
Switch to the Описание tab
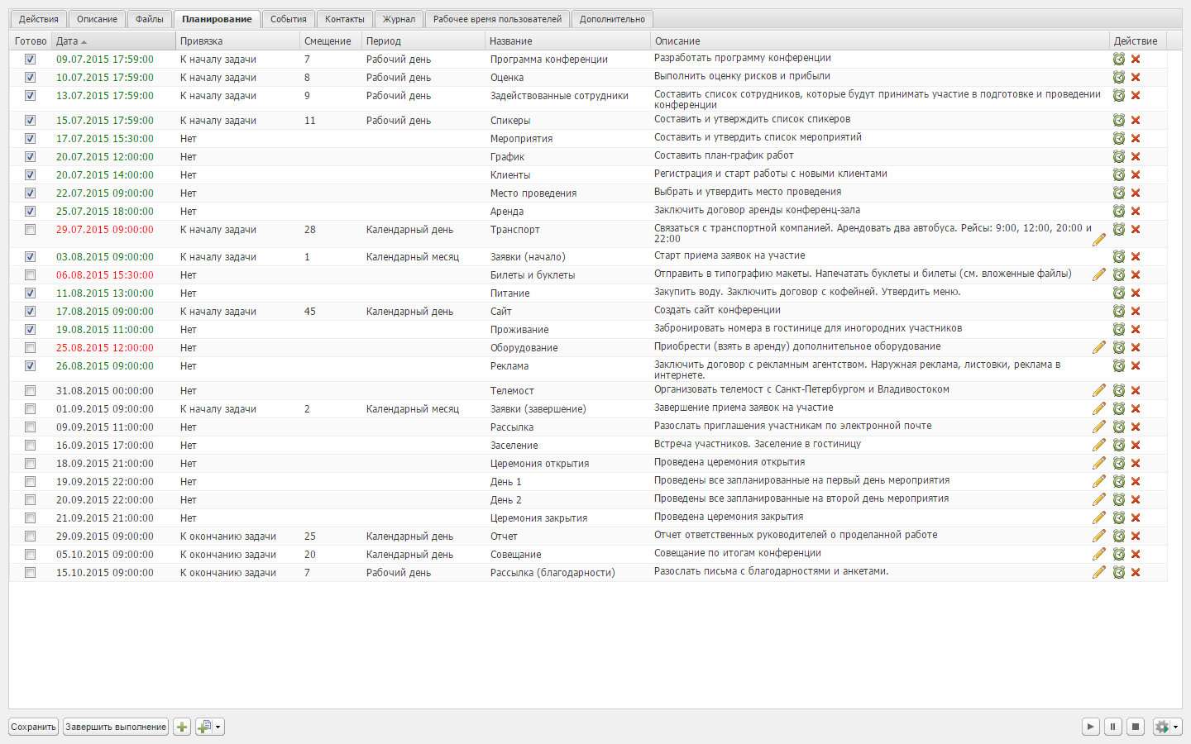(98, 19)
